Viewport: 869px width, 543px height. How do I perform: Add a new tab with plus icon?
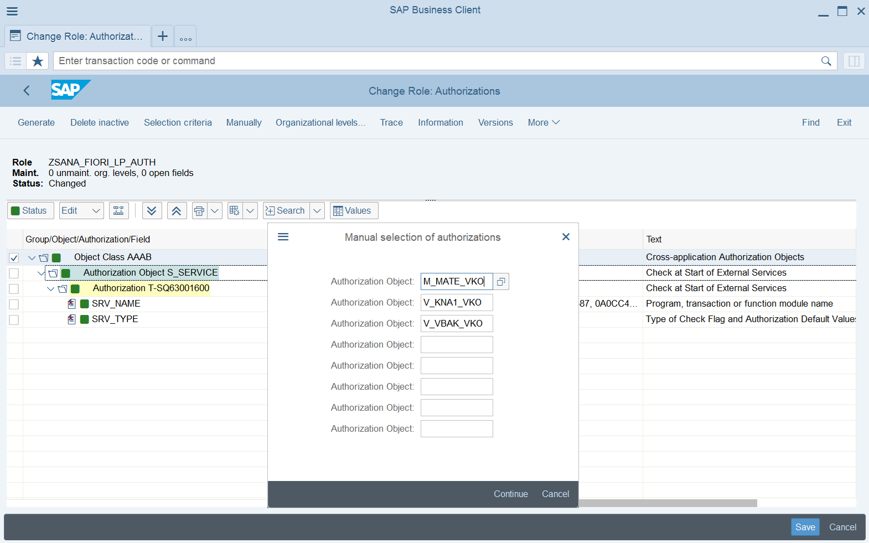point(163,37)
